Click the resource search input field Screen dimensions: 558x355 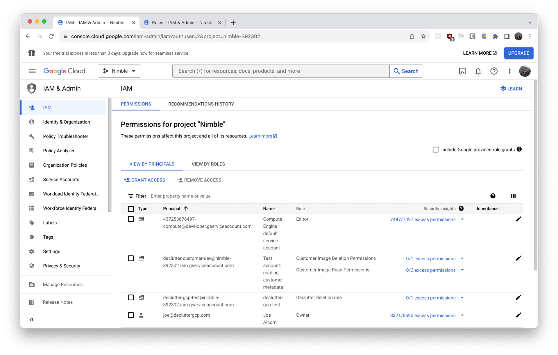[281, 71]
